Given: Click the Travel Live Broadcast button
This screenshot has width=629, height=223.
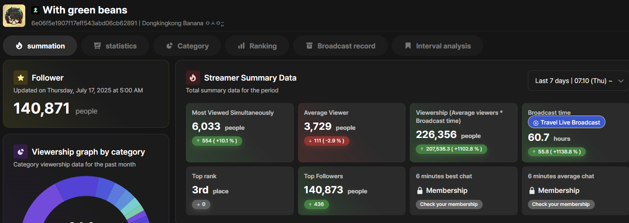Looking at the screenshot, I should tap(567, 122).
